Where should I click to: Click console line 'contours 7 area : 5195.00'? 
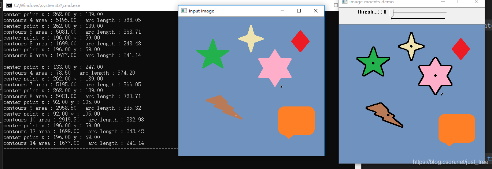[72, 84]
